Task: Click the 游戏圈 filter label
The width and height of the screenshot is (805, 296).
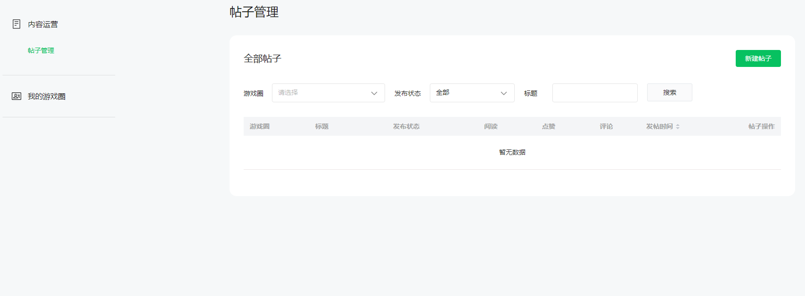Action: 254,93
